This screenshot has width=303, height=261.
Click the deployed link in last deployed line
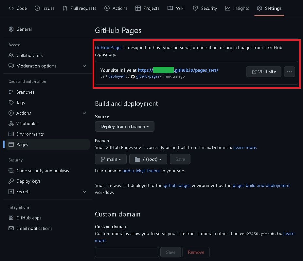point(116,76)
